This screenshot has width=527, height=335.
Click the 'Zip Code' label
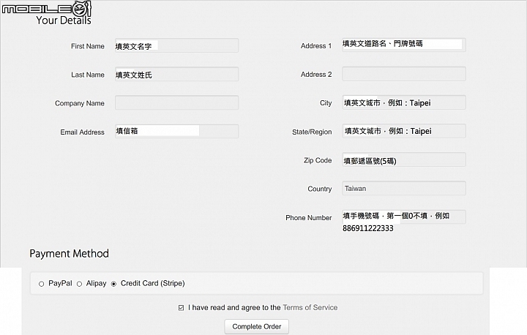(x=318, y=161)
